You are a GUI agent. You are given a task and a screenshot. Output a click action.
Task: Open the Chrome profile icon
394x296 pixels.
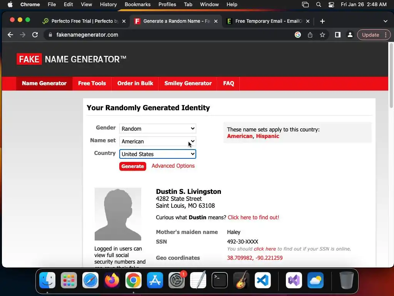click(x=350, y=35)
